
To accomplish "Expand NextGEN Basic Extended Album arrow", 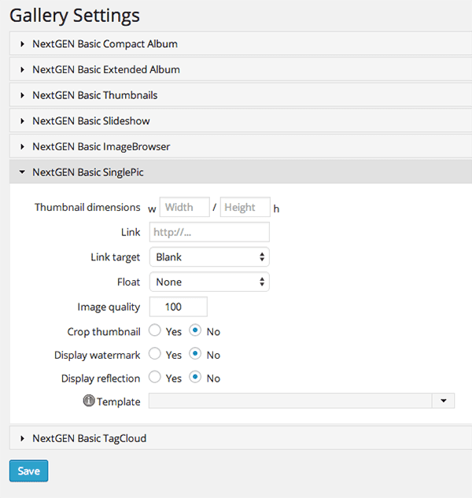I will pyautogui.click(x=22, y=69).
